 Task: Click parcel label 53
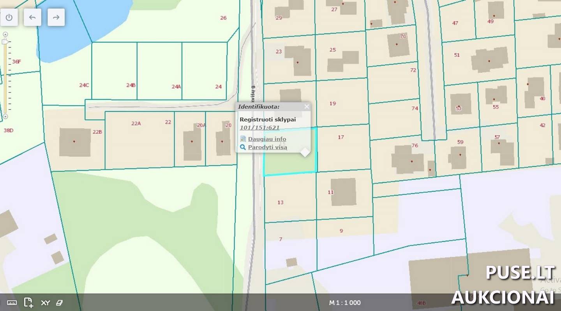[458, 108]
